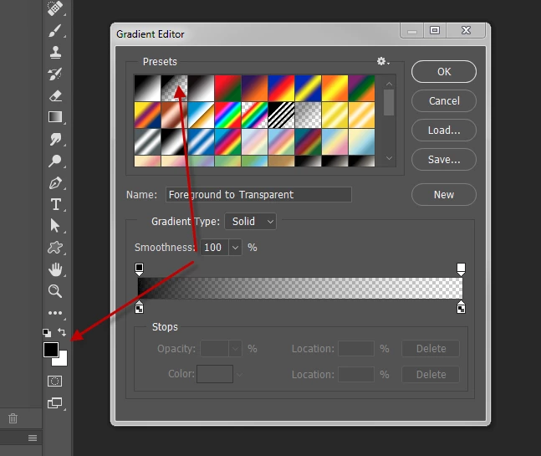Select the right color stop
This screenshot has width=541, height=456.
pos(461,307)
